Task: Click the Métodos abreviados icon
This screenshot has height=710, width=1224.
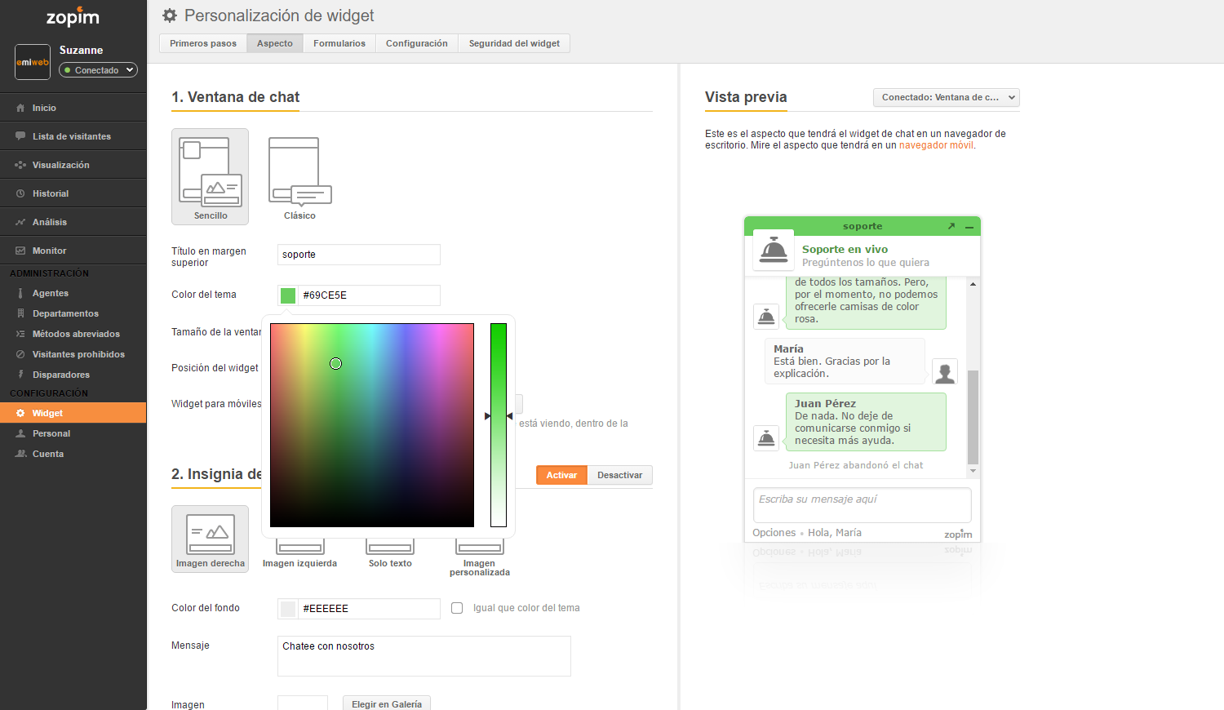Action: point(20,334)
